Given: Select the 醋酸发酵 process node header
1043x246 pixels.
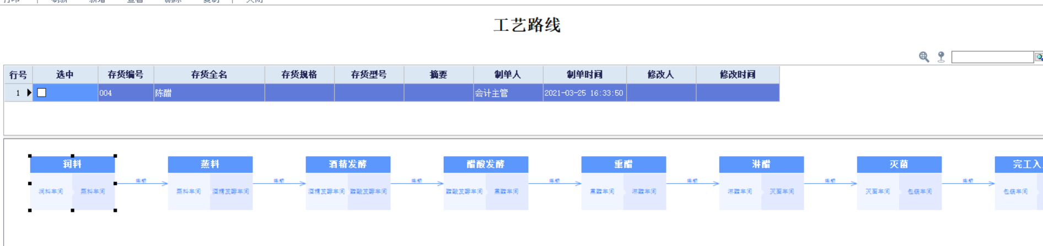Looking at the screenshot, I should [x=486, y=164].
